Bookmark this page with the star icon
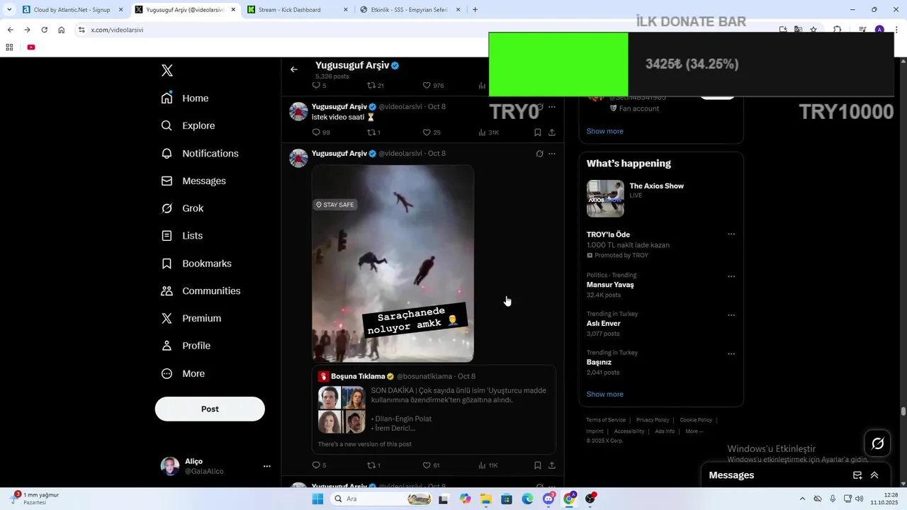Viewport: 907px width, 510px height. 813,30
